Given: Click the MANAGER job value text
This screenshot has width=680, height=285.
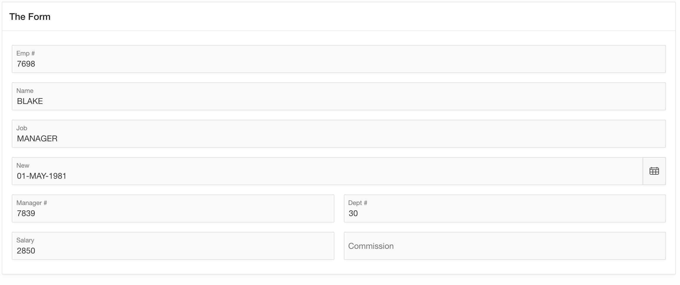Looking at the screenshot, I should pyautogui.click(x=37, y=138).
